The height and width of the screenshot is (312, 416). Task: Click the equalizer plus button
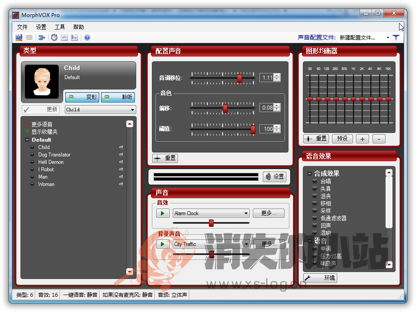point(362,139)
